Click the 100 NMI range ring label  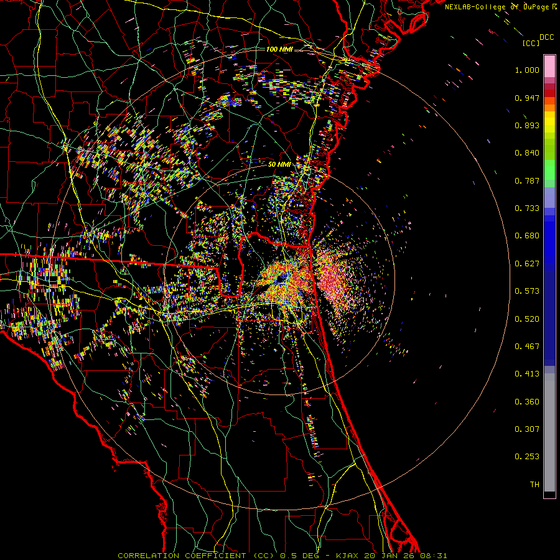click(x=279, y=49)
